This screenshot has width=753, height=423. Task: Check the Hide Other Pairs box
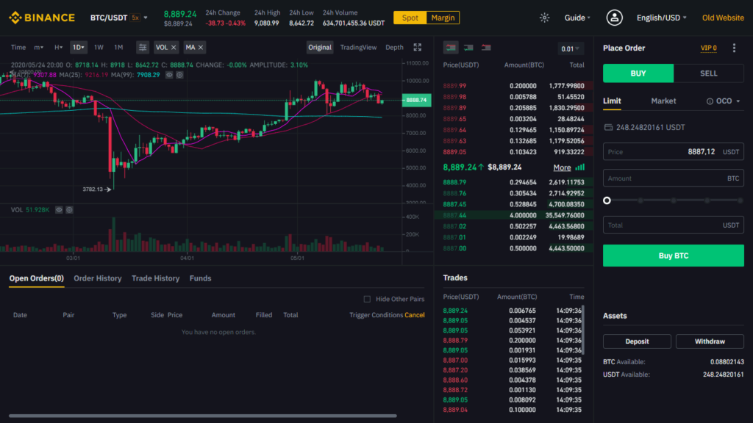pos(367,299)
